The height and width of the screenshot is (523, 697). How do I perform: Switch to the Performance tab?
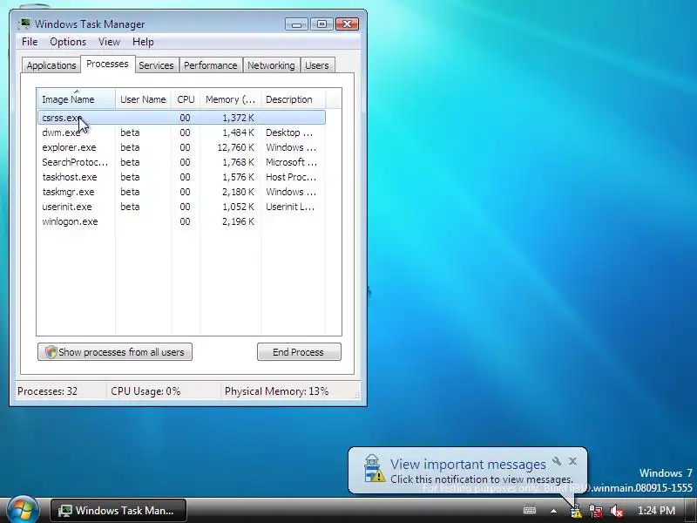(x=210, y=65)
